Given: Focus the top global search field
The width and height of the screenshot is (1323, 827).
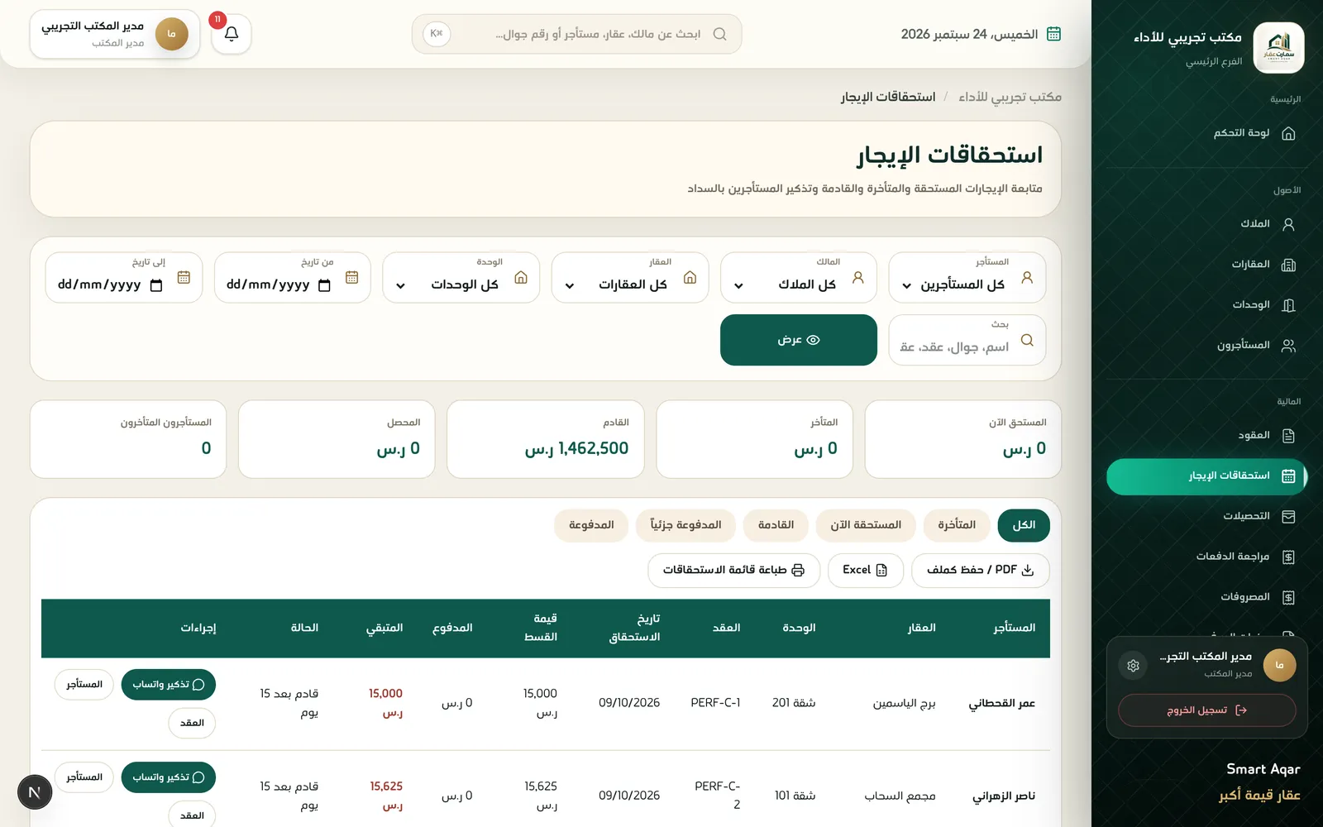Looking at the screenshot, I should (x=577, y=34).
